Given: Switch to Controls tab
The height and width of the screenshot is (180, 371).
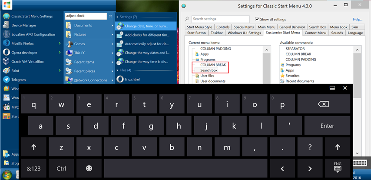Looking at the screenshot, I should click(x=223, y=27).
